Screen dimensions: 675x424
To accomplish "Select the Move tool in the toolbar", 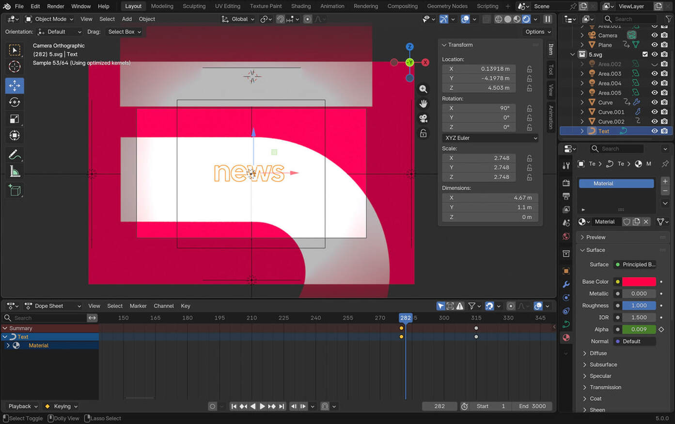I will click(x=15, y=86).
